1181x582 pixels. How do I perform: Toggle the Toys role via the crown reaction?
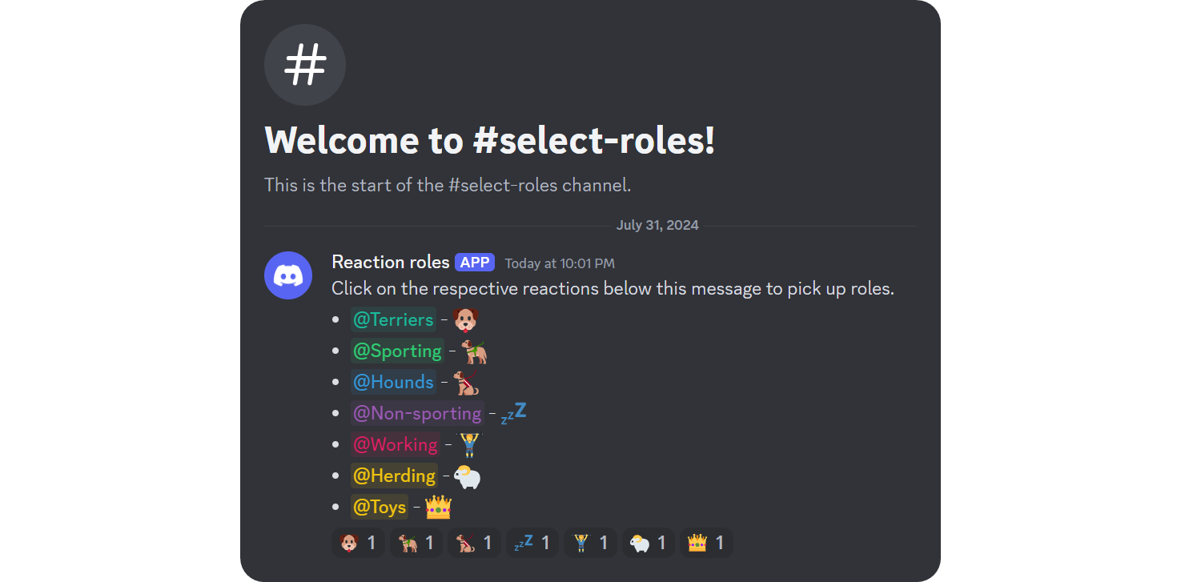706,543
